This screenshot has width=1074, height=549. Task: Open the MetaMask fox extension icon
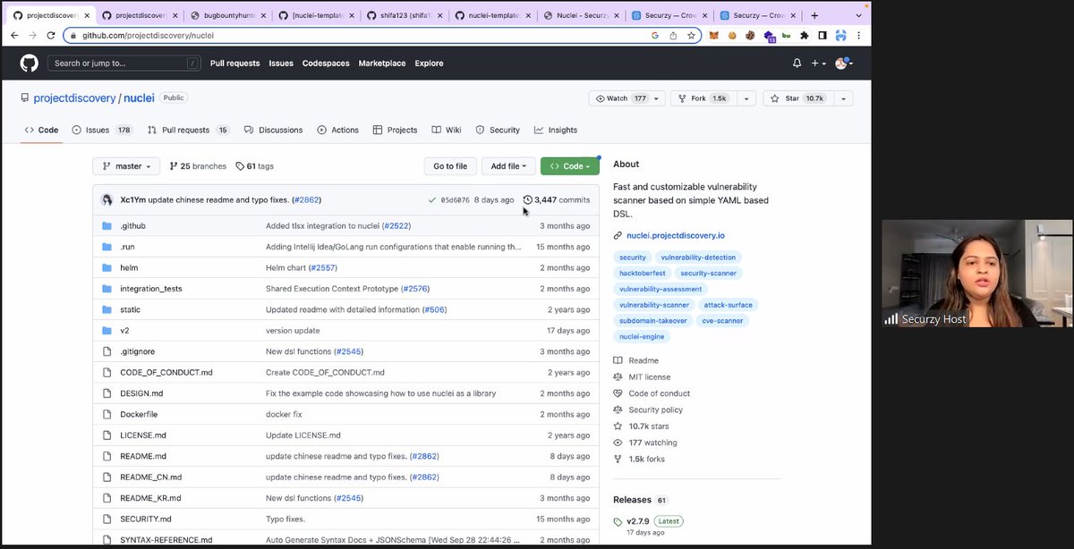713,35
